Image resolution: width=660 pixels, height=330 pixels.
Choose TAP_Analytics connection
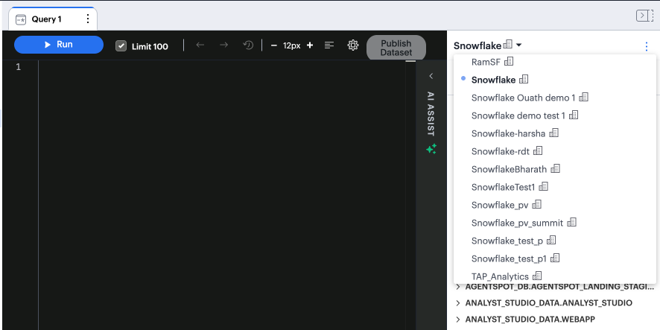click(x=555, y=276)
